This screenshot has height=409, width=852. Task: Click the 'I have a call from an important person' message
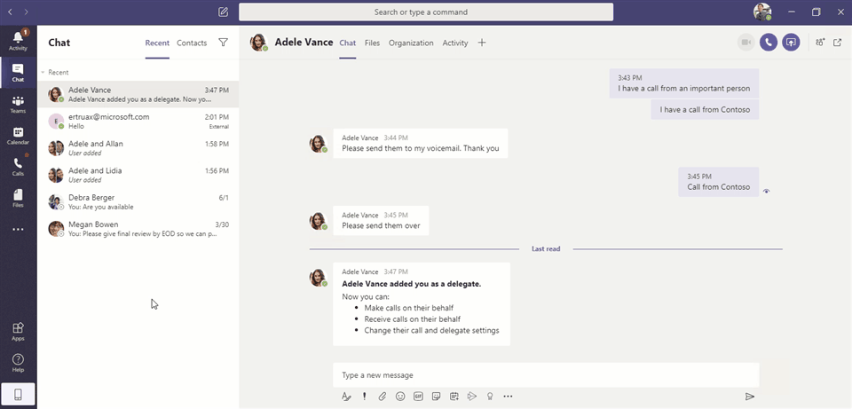(683, 83)
